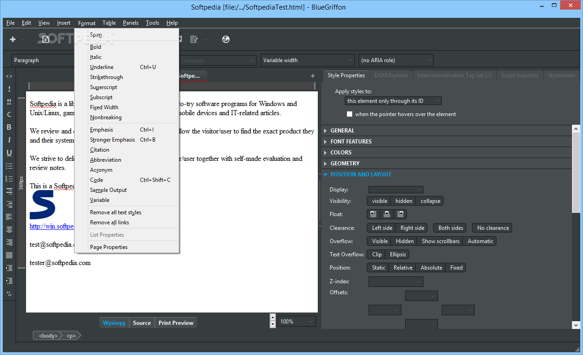Click the Wysiwyg view button
This screenshot has width=583, height=355.
point(114,323)
